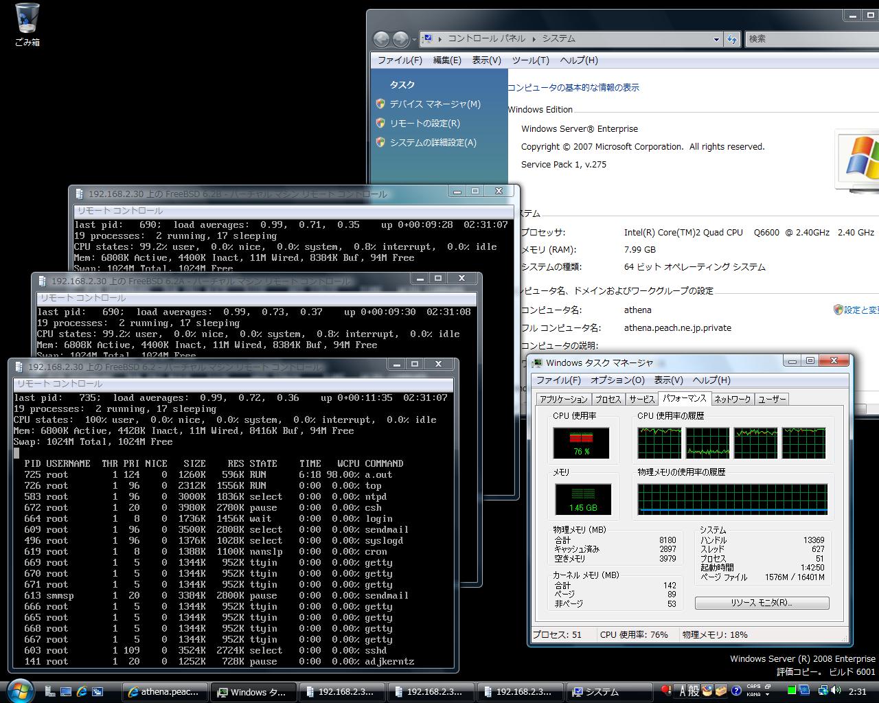Switch to サービス tab in Task Manager
Viewport: 879px width, 703px height.
[641, 399]
